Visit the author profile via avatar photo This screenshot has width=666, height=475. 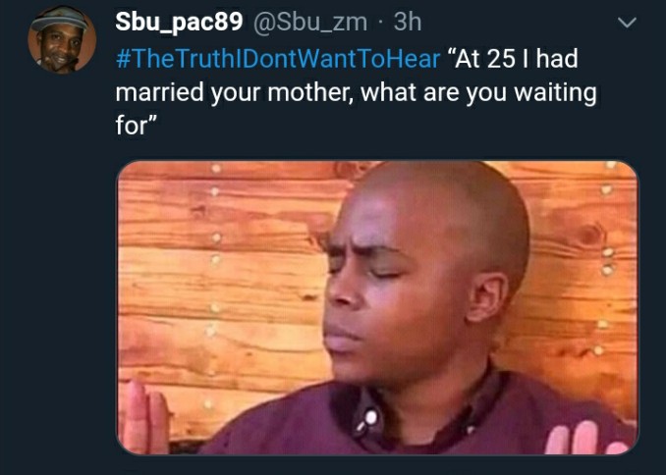pyautogui.click(x=62, y=39)
